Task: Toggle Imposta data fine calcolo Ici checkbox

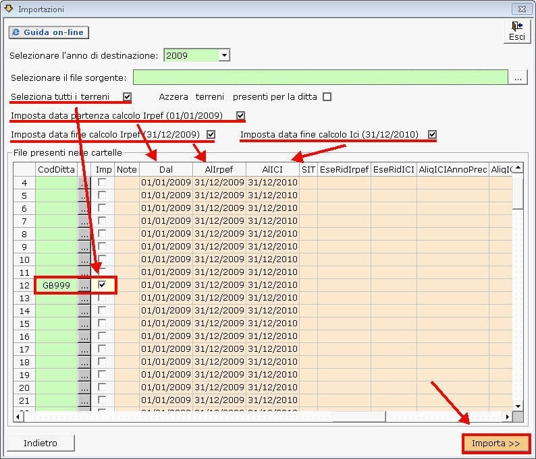Action: coord(432,135)
